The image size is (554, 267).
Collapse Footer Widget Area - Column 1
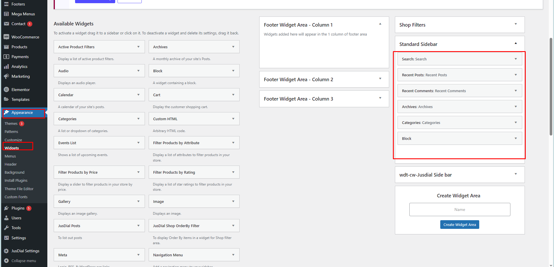pyautogui.click(x=380, y=24)
